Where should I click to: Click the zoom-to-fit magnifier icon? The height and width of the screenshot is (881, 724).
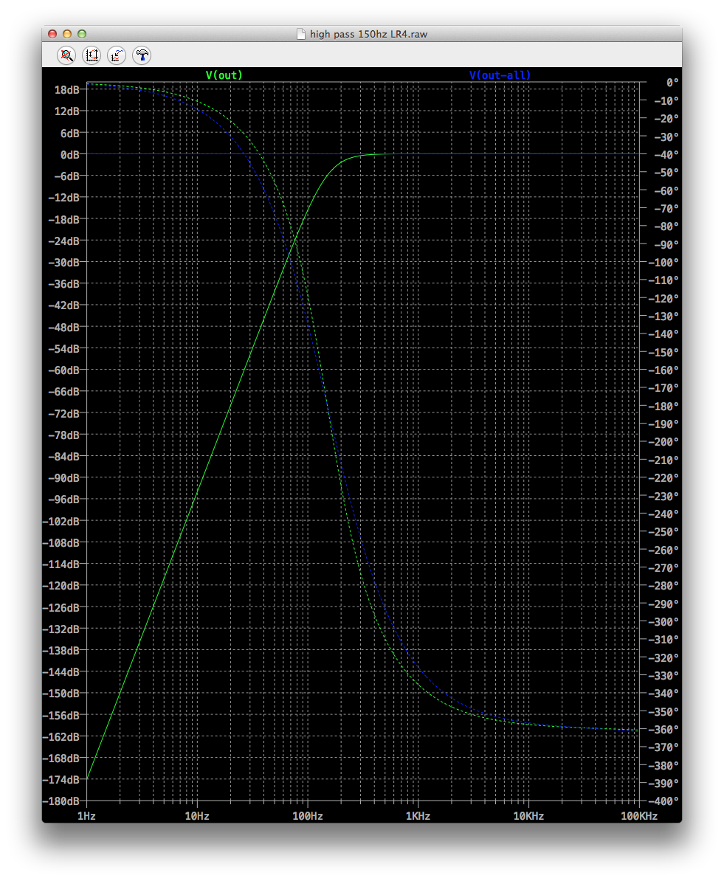(x=66, y=55)
